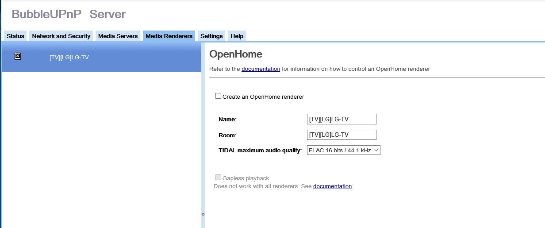Switch to the Status tab

15,36
